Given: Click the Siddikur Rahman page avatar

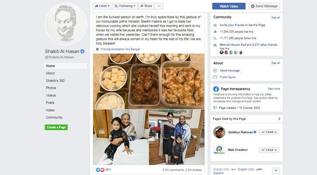Looking at the screenshot, I should [x=219, y=132].
